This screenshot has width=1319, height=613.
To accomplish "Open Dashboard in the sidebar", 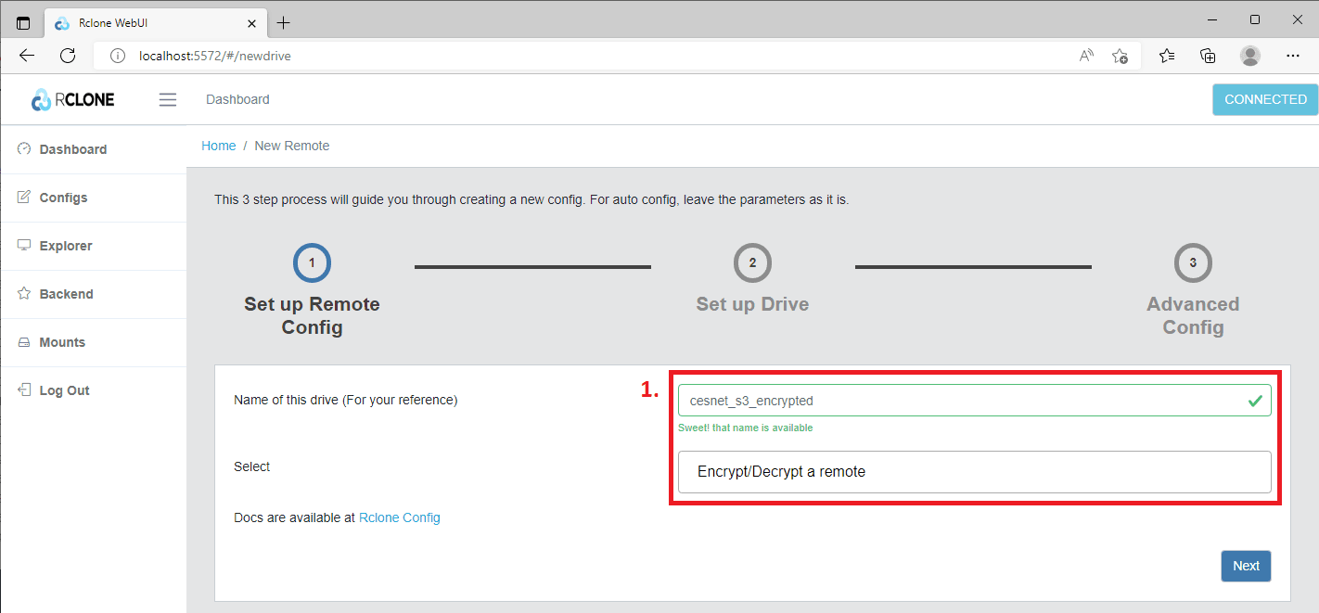I will 72,149.
